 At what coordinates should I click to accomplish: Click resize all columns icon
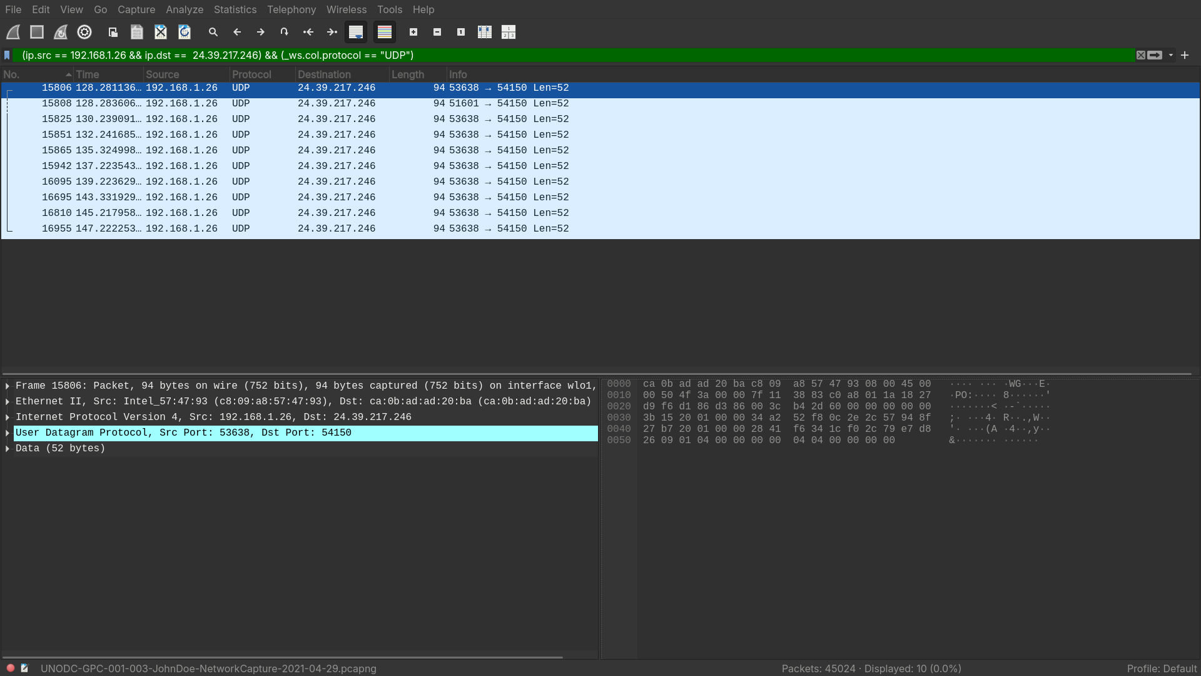[485, 32]
